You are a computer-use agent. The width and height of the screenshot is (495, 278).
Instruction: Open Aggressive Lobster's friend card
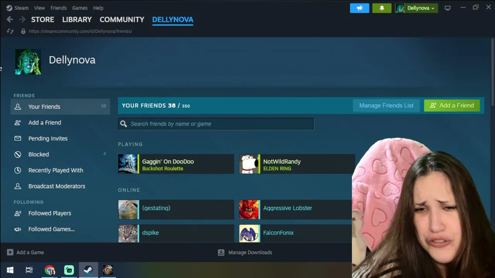point(295,210)
